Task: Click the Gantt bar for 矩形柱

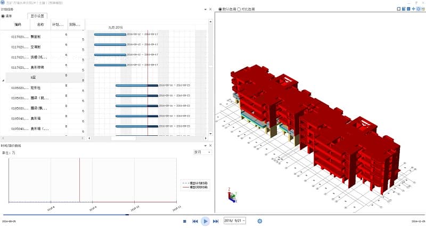Action: point(137,85)
